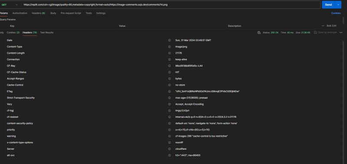347x164 pixels.
Task: Click info icon for CF-Ray header
Action: 169,66
